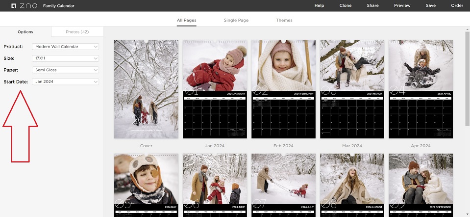Viewport: 470px width, 217px height.
Task: Click the Product: label
Action: (13, 47)
